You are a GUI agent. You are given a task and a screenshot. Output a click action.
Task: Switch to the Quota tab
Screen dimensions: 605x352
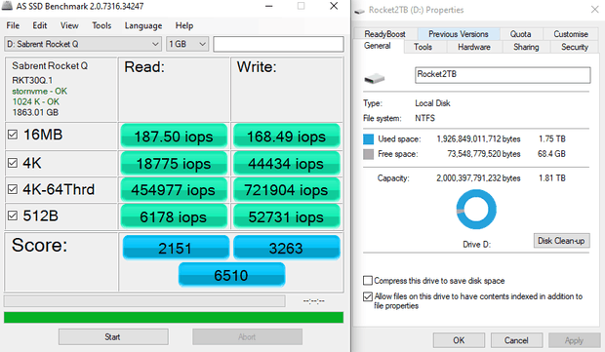[520, 34]
